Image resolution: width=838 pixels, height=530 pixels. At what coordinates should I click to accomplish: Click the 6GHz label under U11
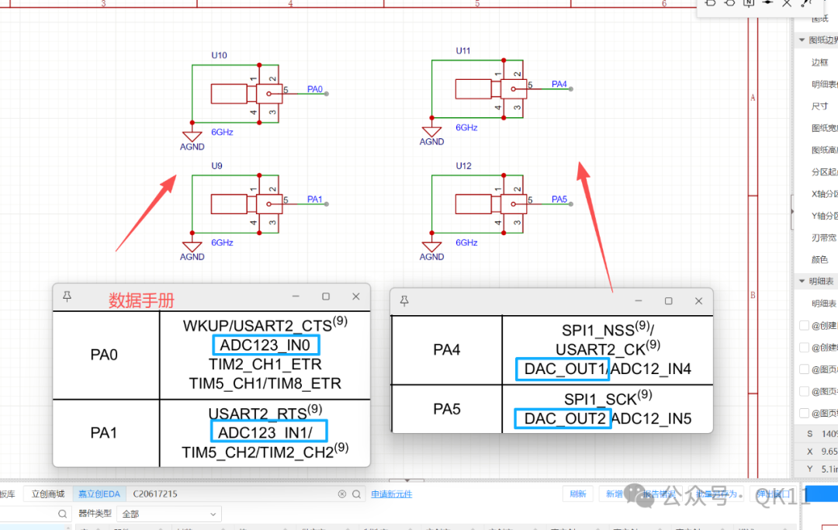pos(466,128)
